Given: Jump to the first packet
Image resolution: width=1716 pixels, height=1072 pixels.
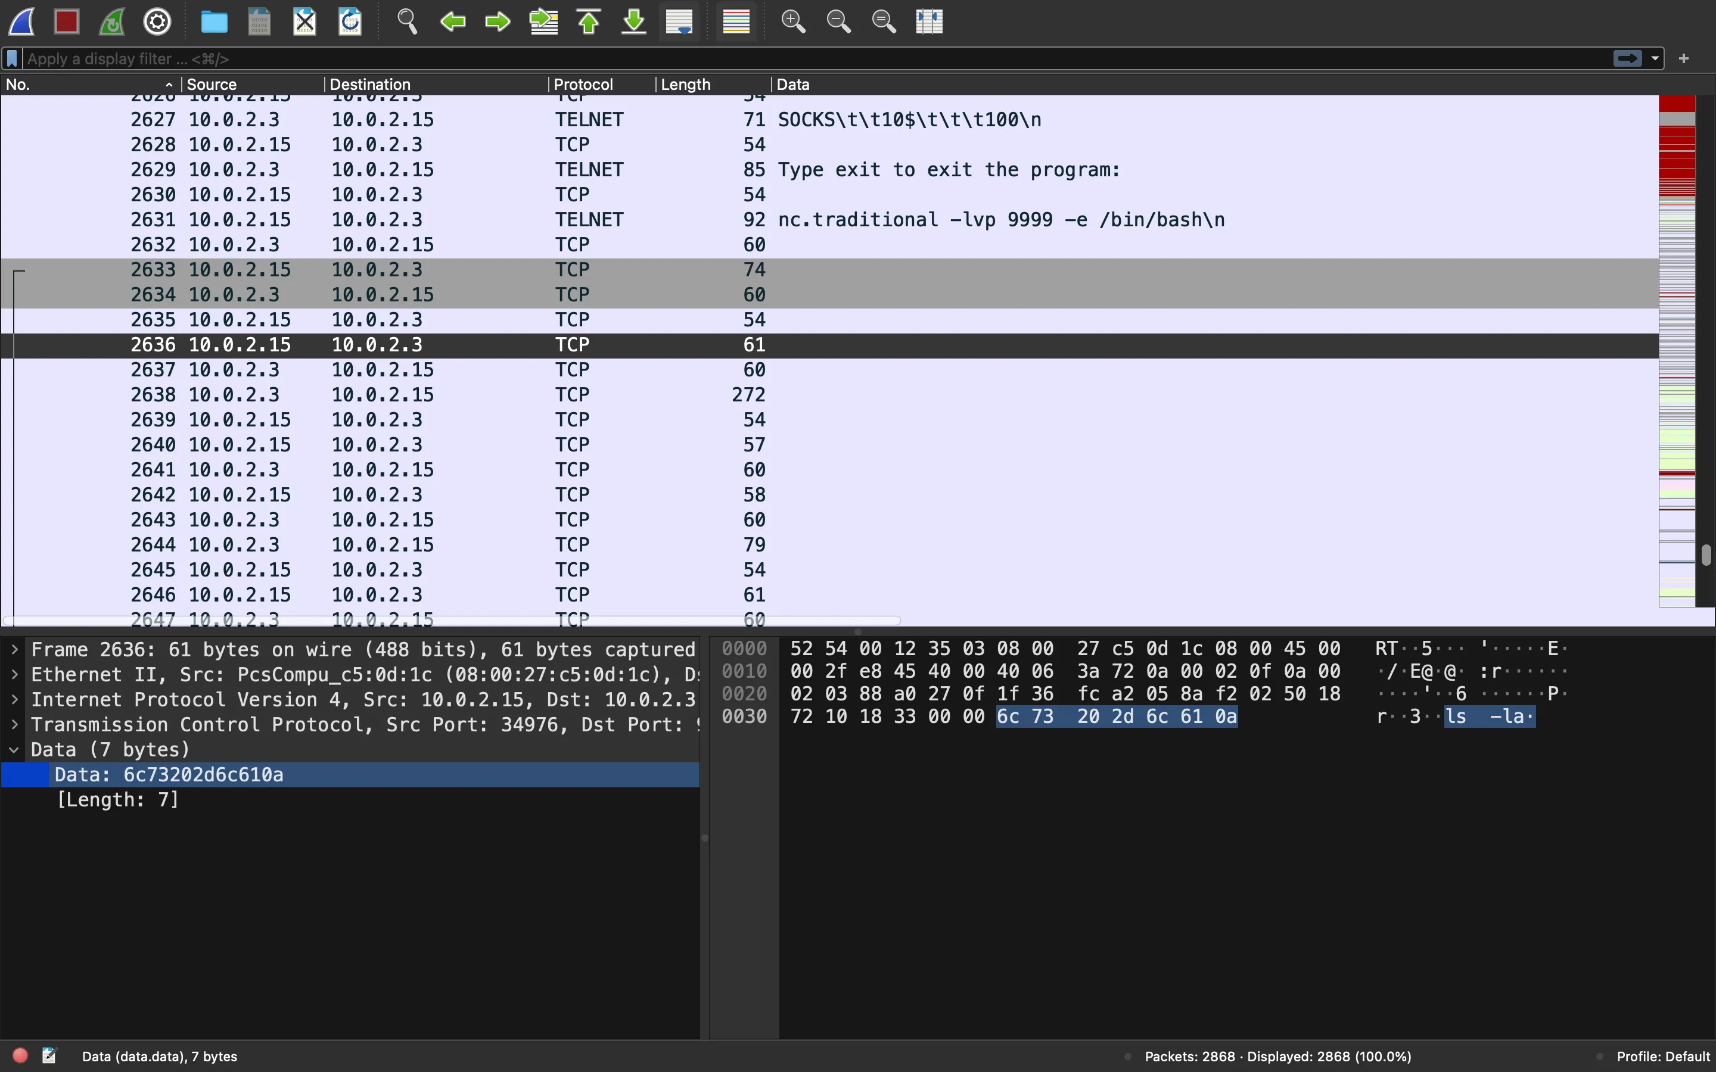Looking at the screenshot, I should pos(589,21).
